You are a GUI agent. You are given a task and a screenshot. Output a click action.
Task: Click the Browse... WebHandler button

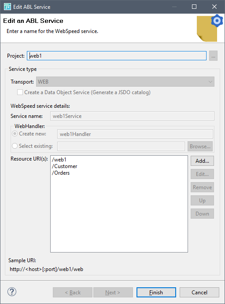point(200,147)
